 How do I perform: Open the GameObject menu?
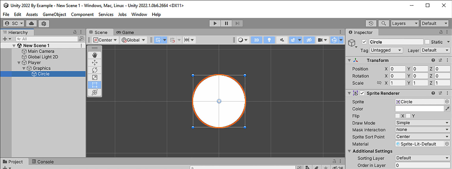tap(54, 14)
